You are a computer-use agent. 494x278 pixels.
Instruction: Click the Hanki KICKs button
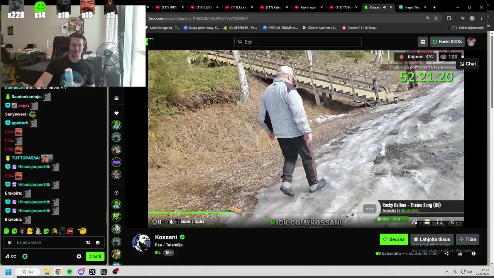447,42
